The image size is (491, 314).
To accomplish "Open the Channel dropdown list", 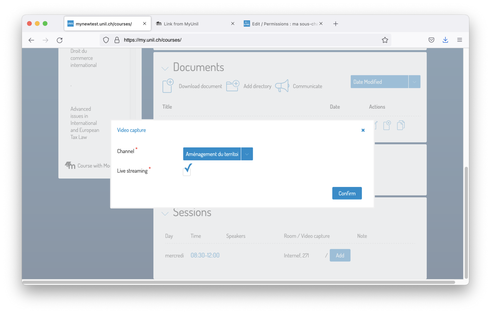I will [x=247, y=154].
